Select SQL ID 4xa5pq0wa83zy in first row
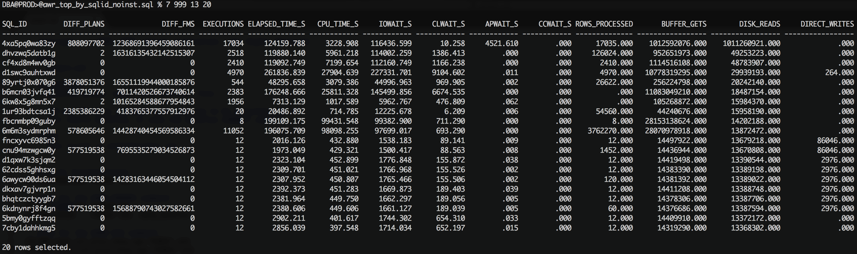Image resolution: width=857 pixels, height=254 pixels. pyautogui.click(x=29, y=43)
